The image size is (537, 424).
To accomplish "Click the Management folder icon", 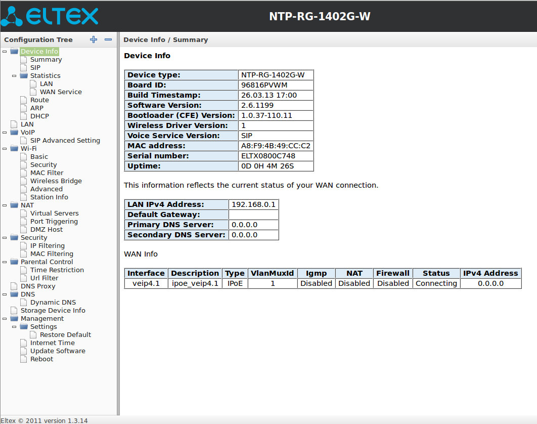I will tap(14, 318).
